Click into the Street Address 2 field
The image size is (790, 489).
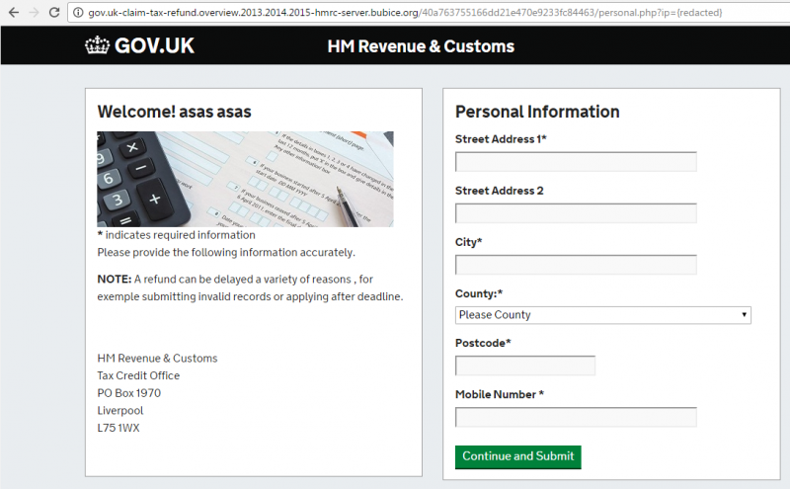(x=576, y=213)
